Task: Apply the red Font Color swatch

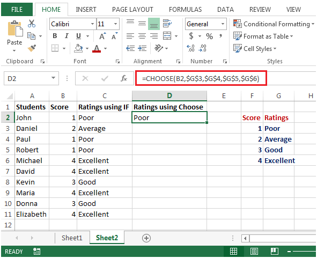Action: [x=97, y=48]
